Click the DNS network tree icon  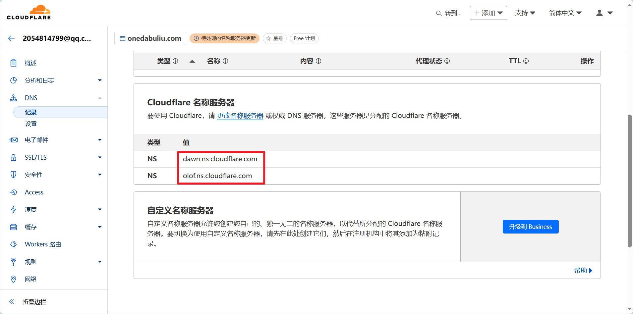pos(13,98)
